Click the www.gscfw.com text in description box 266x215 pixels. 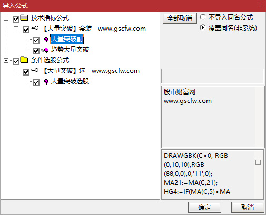tap(188, 101)
